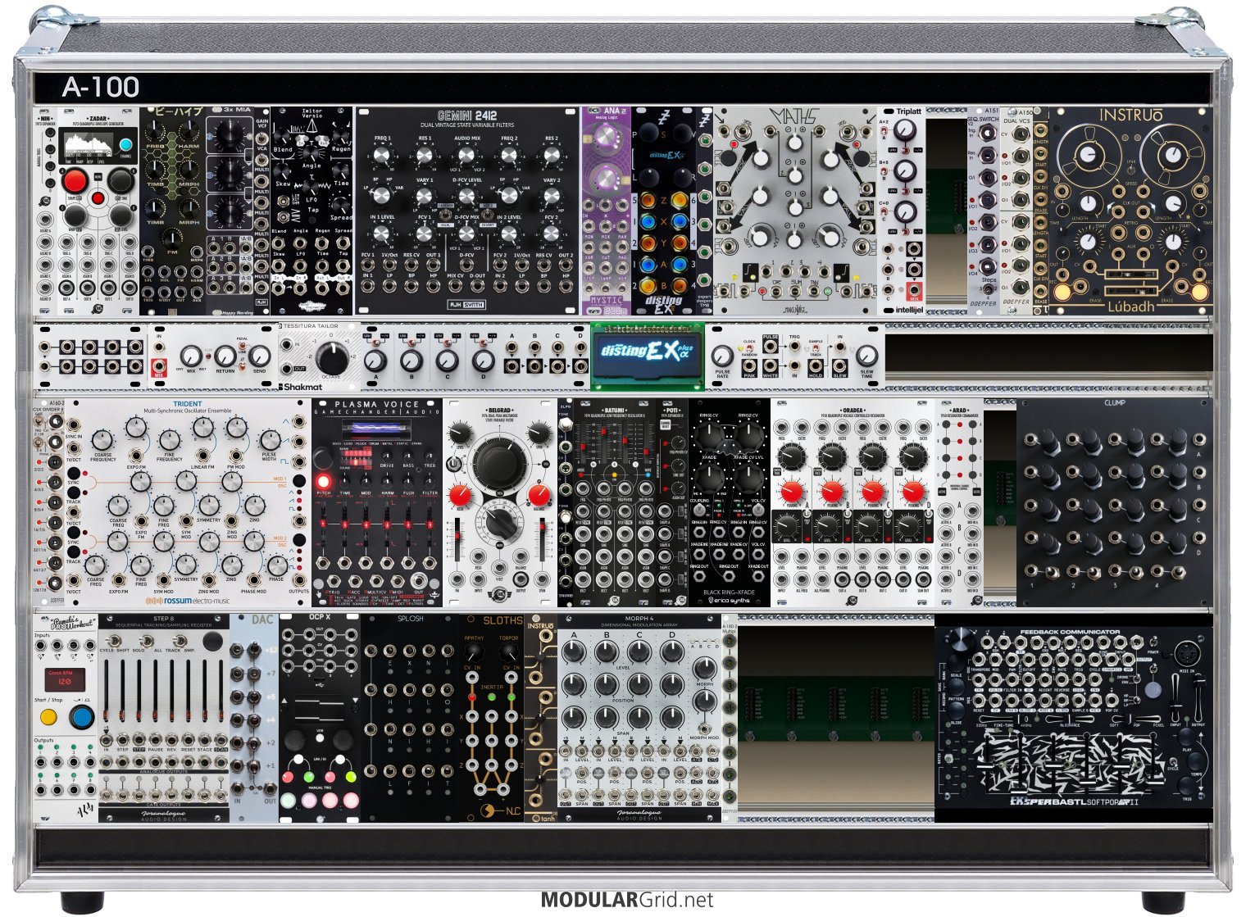This screenshot has height=917, width=1255.
Task: Click the Clock BPM 120 display on Pamela's Workout
Action: click(65, 680)
